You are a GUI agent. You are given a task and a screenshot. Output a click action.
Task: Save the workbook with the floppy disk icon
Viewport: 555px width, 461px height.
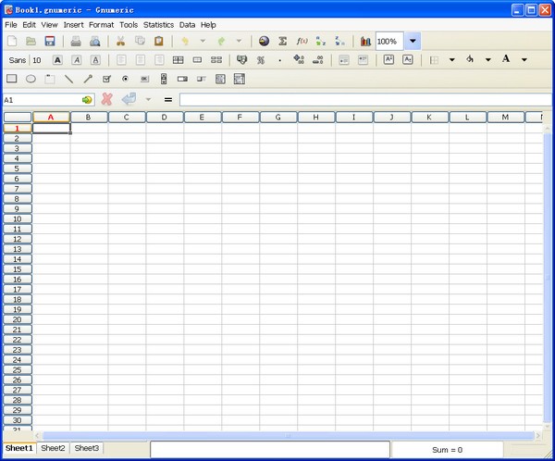(49, 42)
